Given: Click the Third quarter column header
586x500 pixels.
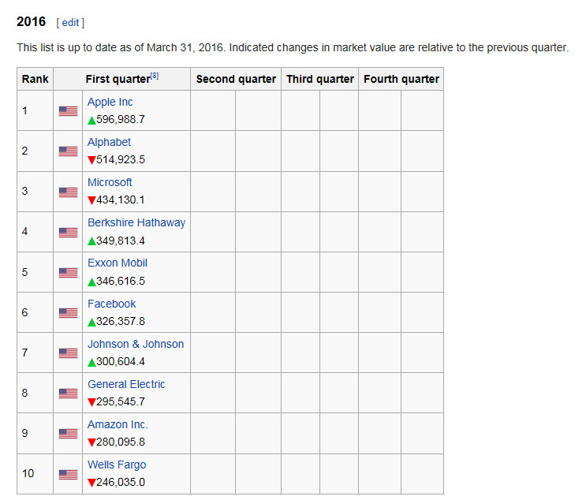Looking at the screenshot, I should click(320, 79).
